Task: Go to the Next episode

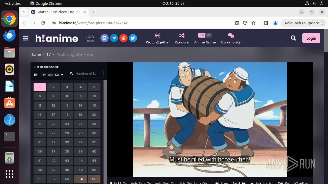Action: [x=239, y=183]
